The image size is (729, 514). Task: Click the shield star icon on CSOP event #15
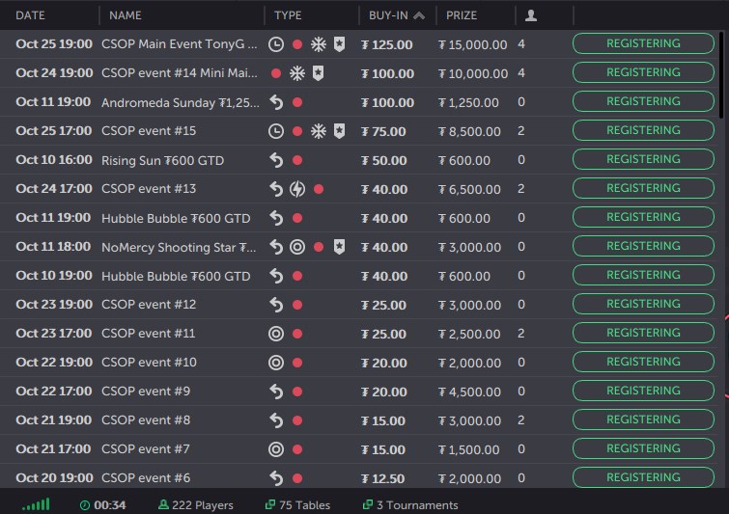pyautogui.click(x=339, y=131)
